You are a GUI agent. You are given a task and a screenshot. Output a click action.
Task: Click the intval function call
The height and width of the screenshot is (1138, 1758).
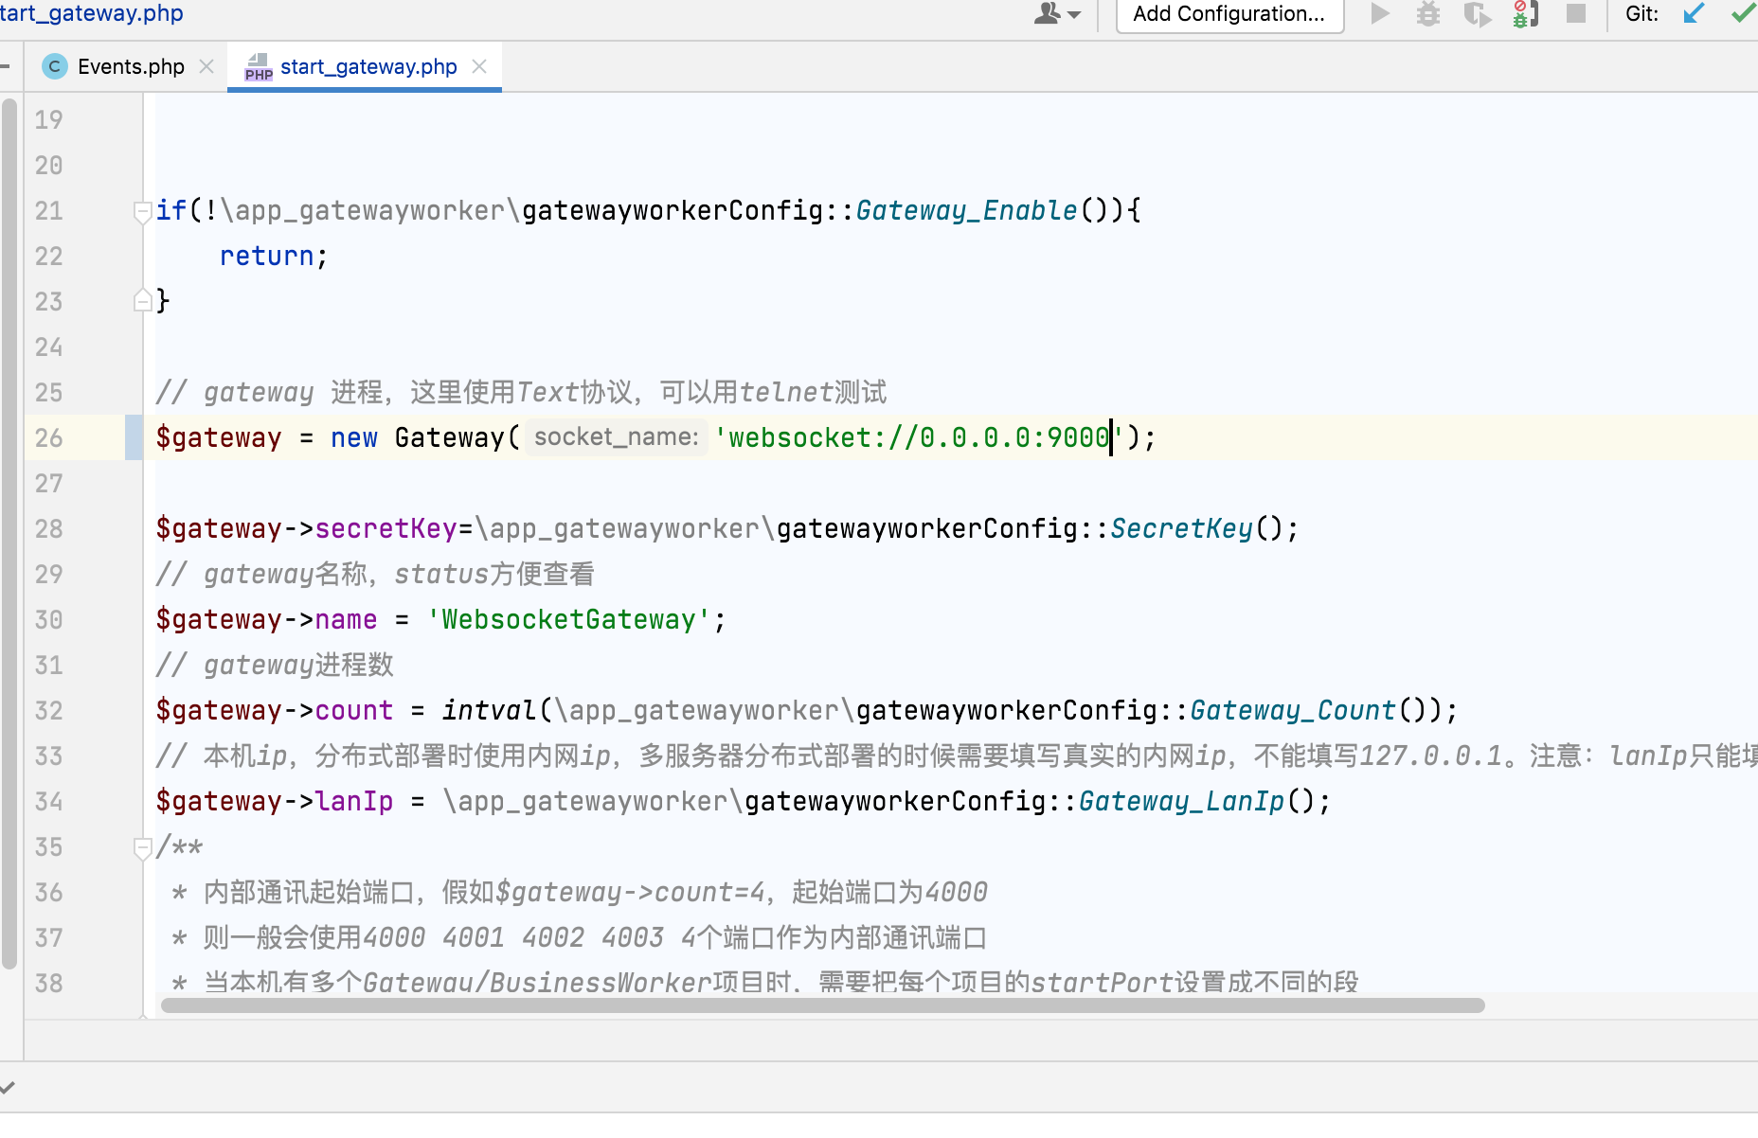click(x=489, y=710)
